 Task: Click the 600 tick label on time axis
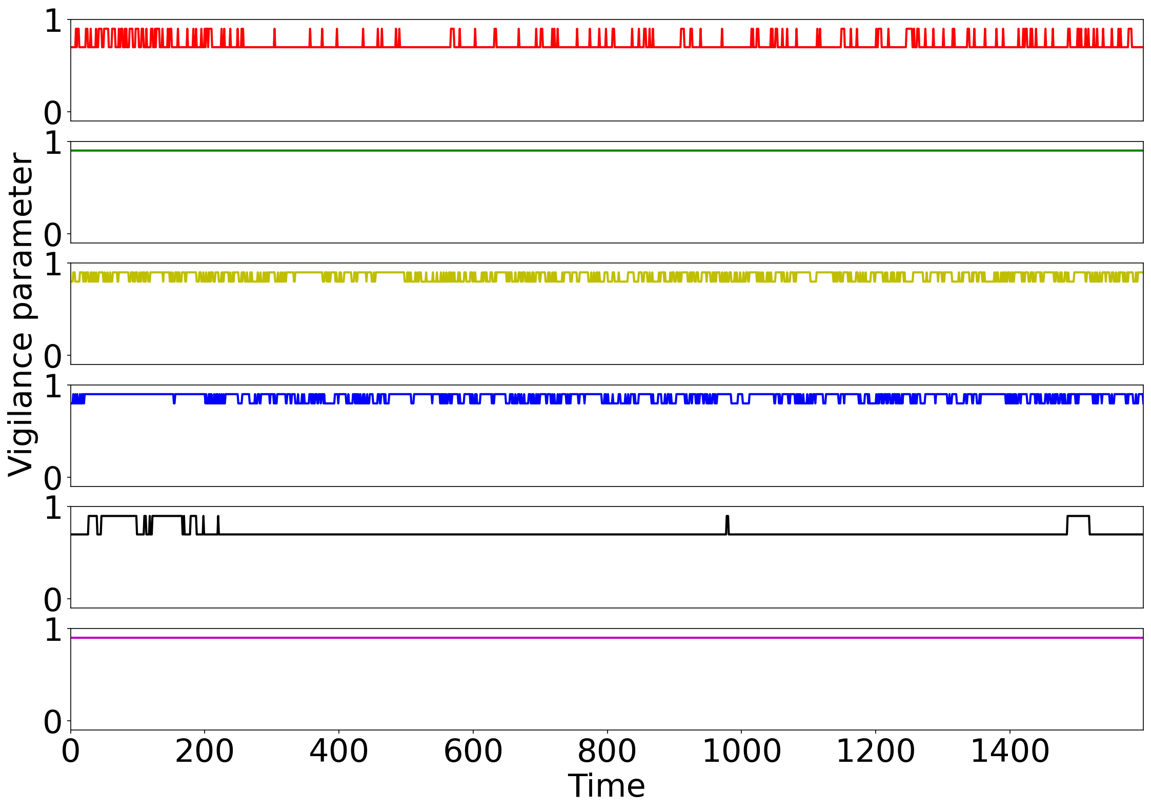click(x=473, y=752)
